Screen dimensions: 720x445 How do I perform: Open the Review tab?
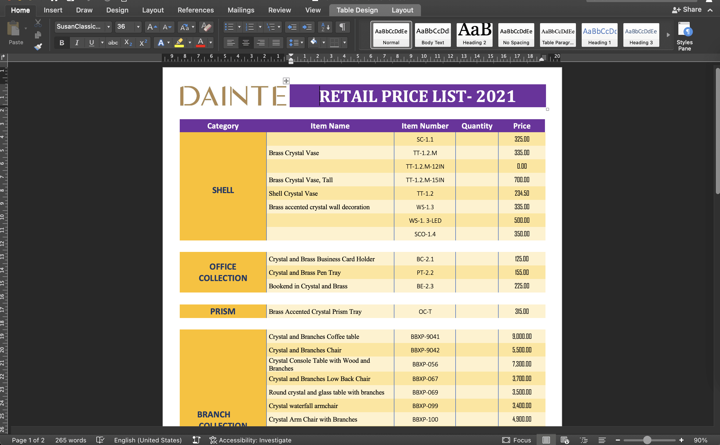click(x=280, y=10)
